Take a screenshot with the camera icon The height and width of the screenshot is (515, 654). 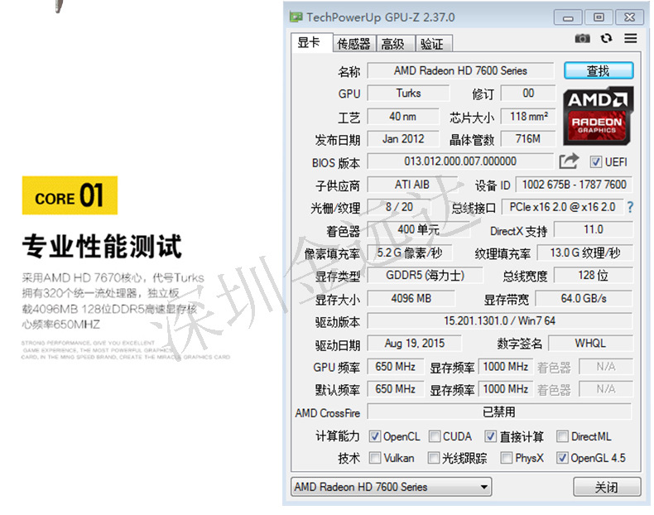(583, 39)
